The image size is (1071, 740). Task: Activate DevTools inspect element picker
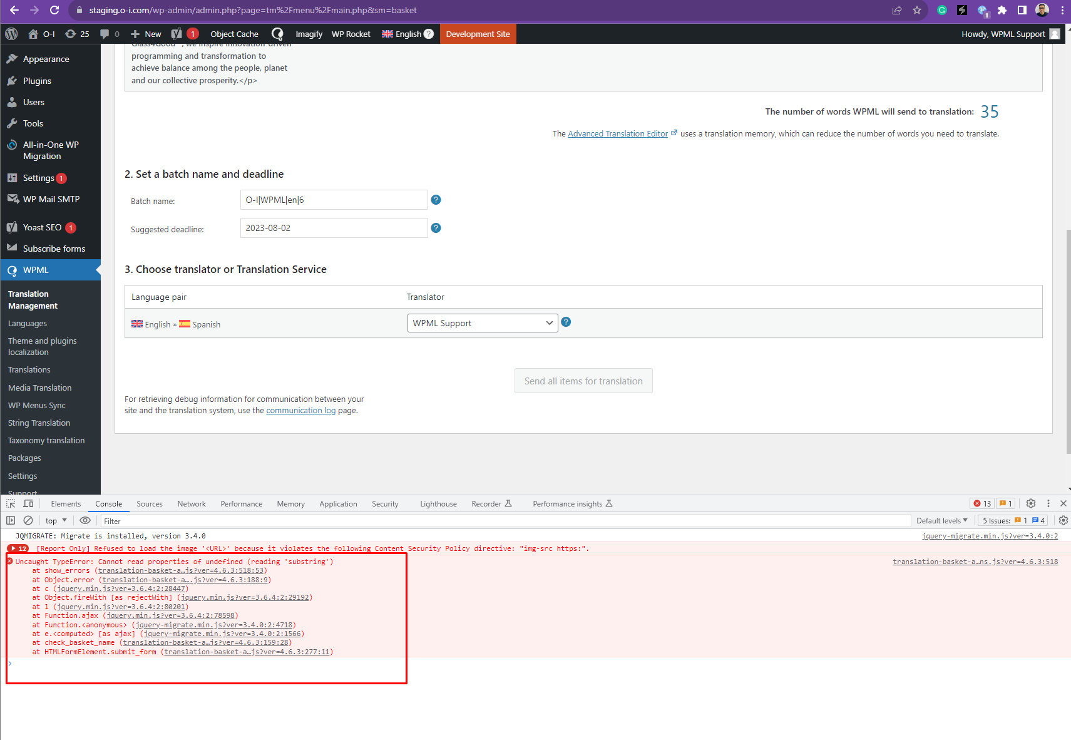point(11,503)
